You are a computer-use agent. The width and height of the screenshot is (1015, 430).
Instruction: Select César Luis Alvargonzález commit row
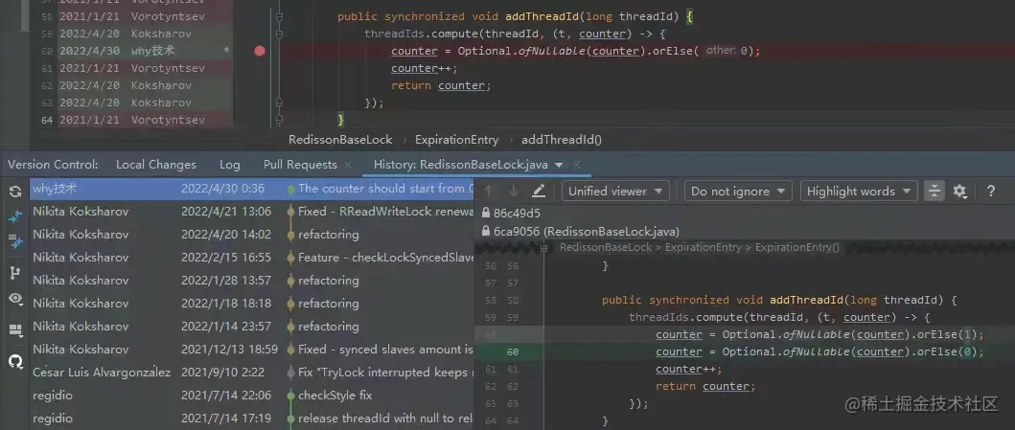(252, 373)
